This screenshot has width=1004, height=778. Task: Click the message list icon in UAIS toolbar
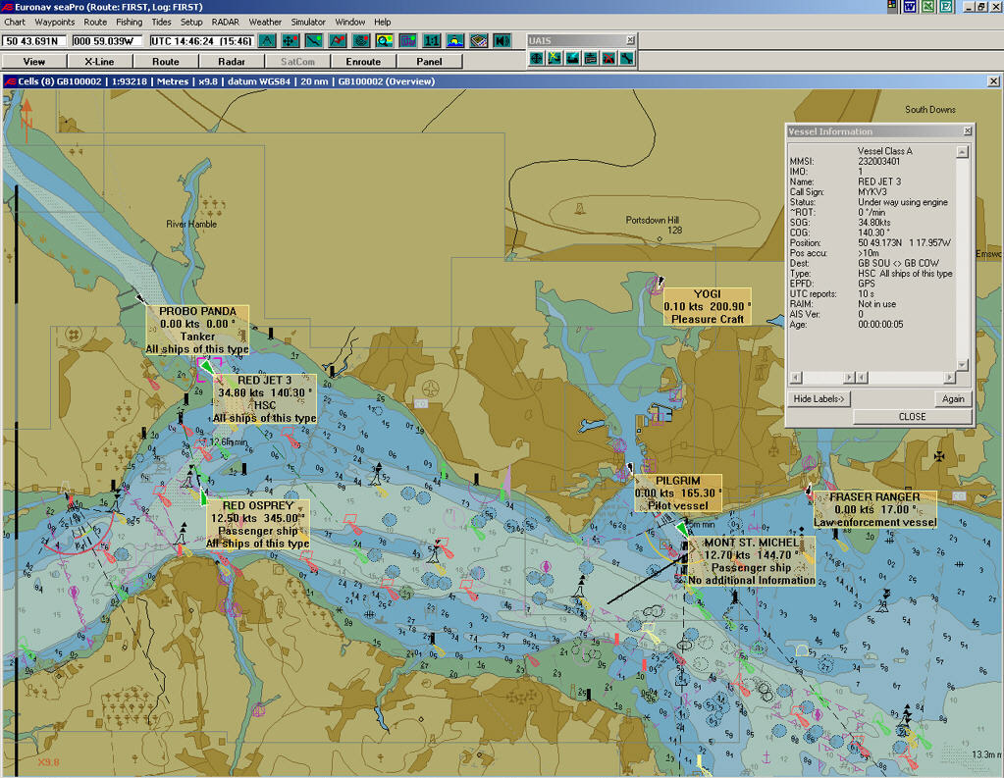pyautogui.click(x=591, y=58)
